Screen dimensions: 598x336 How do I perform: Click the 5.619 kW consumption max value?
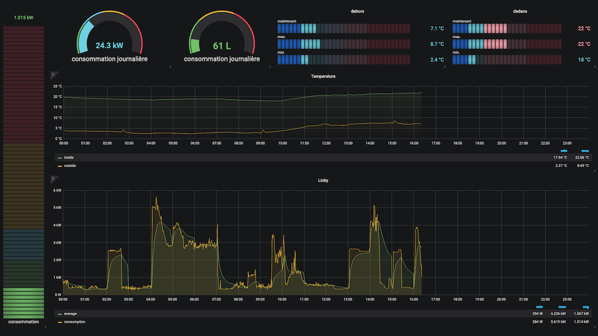559,322
